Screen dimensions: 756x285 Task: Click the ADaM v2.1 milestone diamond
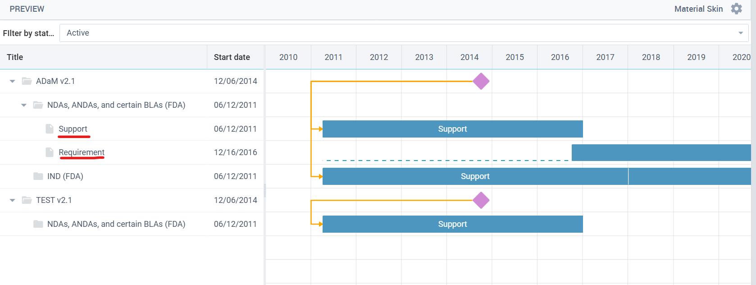click(481, 81)
